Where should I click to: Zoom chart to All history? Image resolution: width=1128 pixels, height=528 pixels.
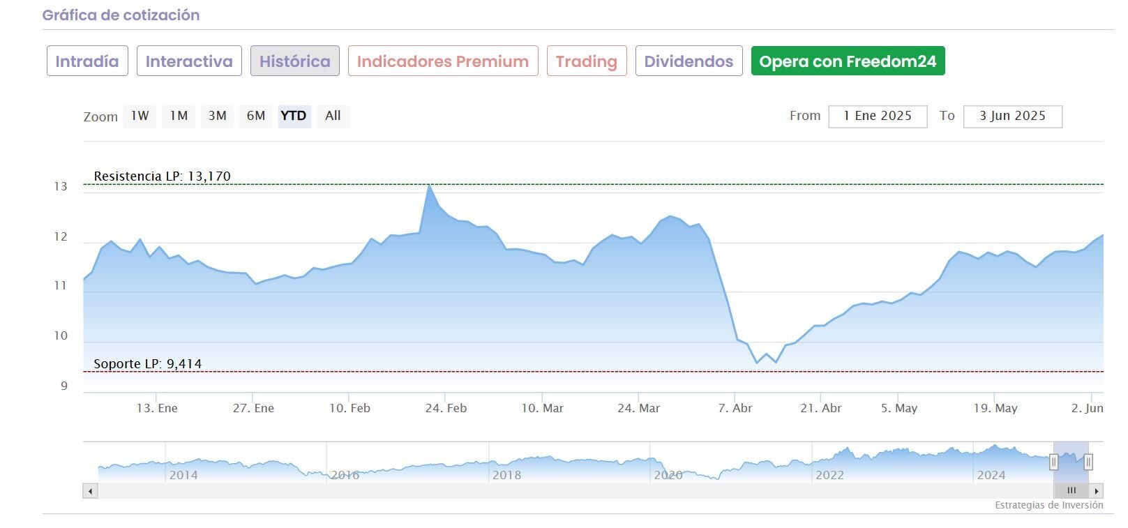tap(333, 116)
